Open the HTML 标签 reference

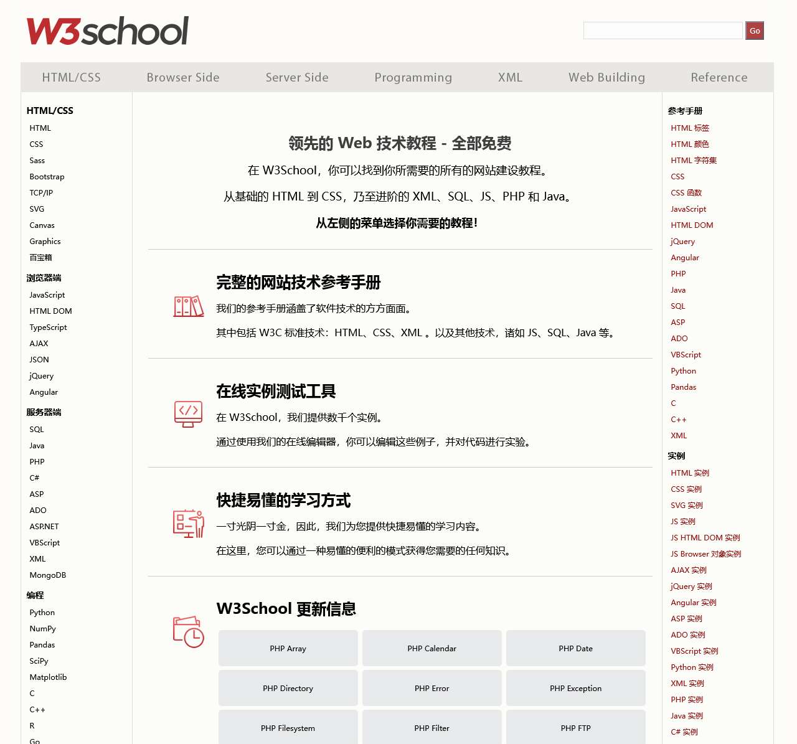(x=690, y=128)
